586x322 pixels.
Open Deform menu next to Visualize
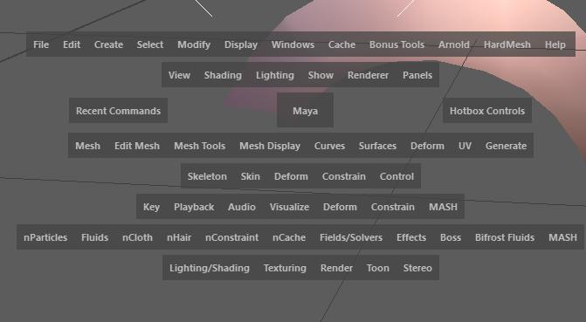[340, 207]
